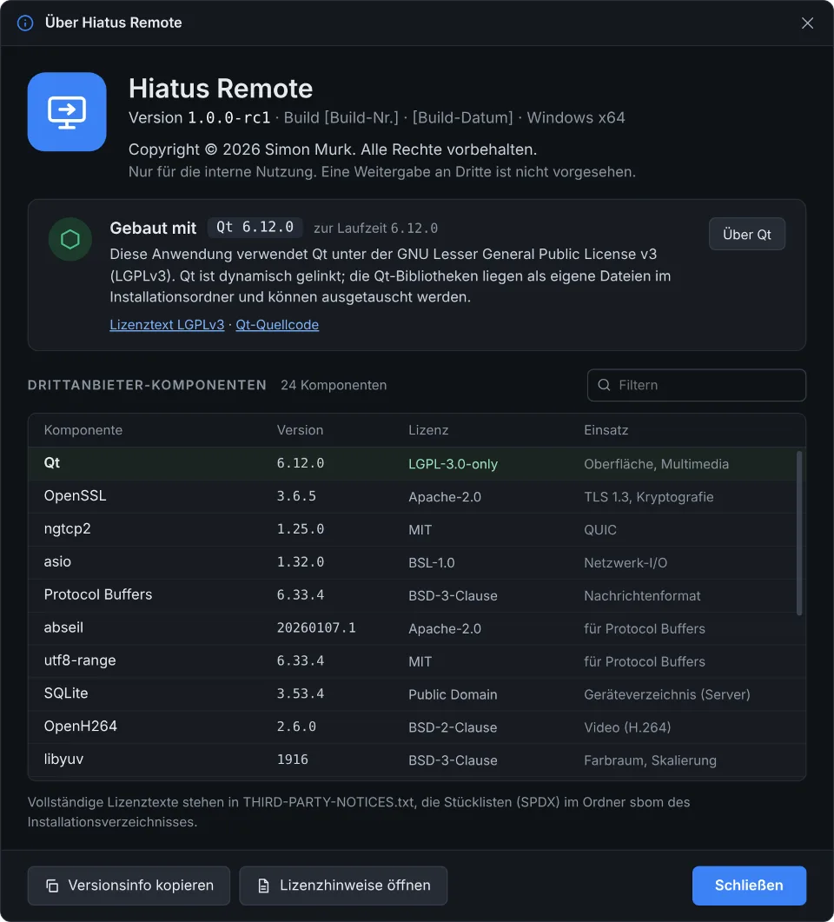Click the Netzwerk-I/O usage cell
Viewport: 834px width, 922px height.
[x=625, y=563]
